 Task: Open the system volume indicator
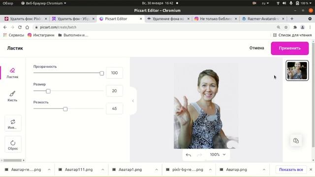[x=284, y=3]
